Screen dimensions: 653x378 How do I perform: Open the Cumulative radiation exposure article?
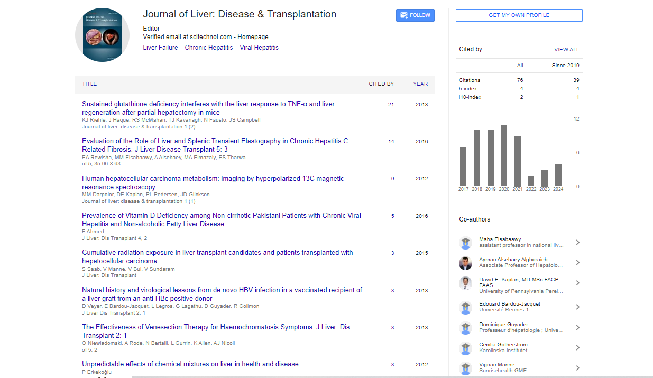click(x=217, y=257)
